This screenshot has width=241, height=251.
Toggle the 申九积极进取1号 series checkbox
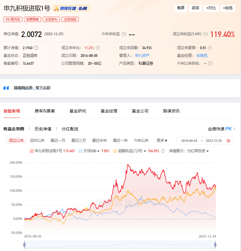(32, 151)
